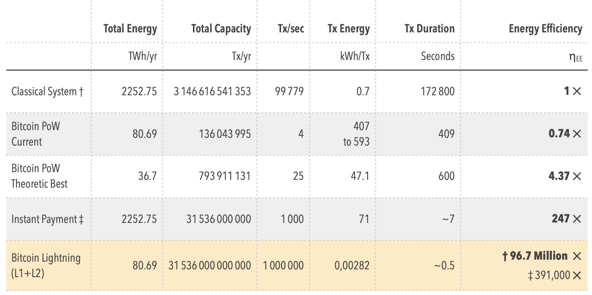Viewport: 592px width, 295px height.
Task: Select efficiency value "247 ×"
Action: coord(567,219)
